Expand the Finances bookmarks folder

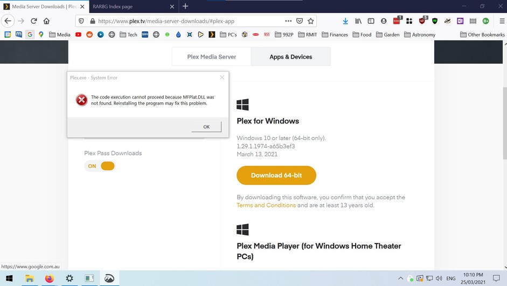(x=335, y=34)
